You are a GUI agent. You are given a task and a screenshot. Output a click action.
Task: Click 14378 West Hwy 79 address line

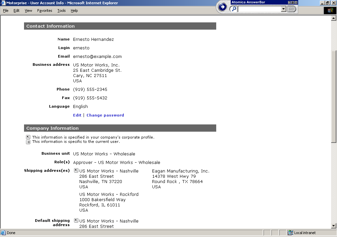pos(174,176)
